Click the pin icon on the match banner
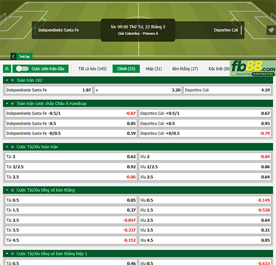Screen dimensions: 276x265 pos(271,30)
